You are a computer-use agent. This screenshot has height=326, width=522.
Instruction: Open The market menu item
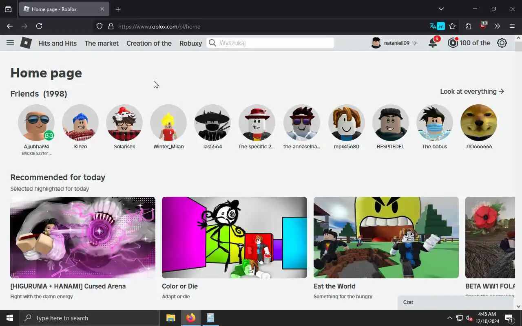click(102, 43)
